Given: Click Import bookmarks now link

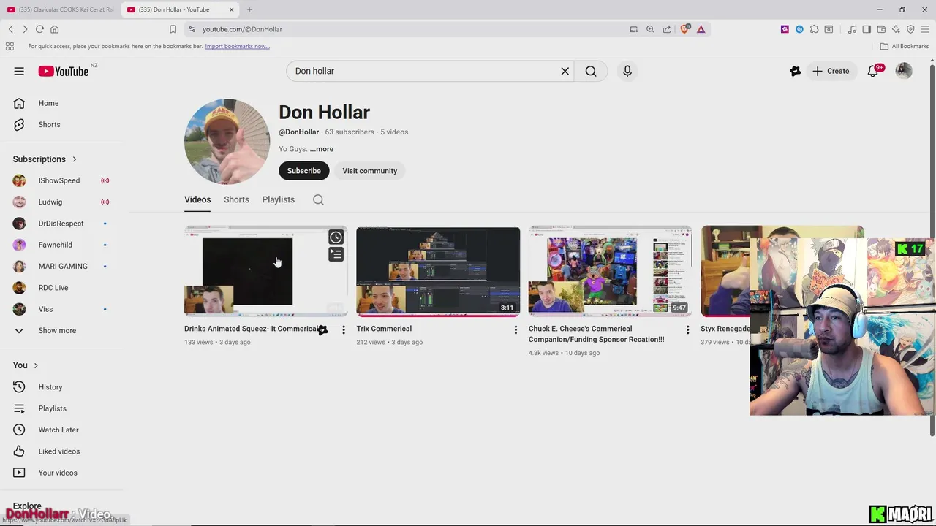Looking at the screenshot, I should tap(237, 46).
